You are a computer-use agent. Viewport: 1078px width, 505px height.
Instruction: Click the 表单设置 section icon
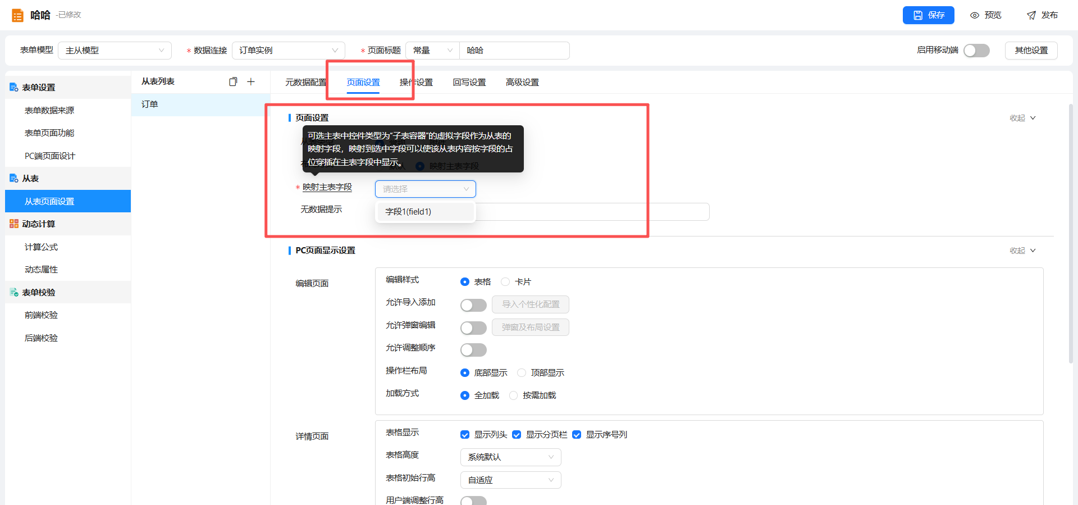[x=14, y=87]
